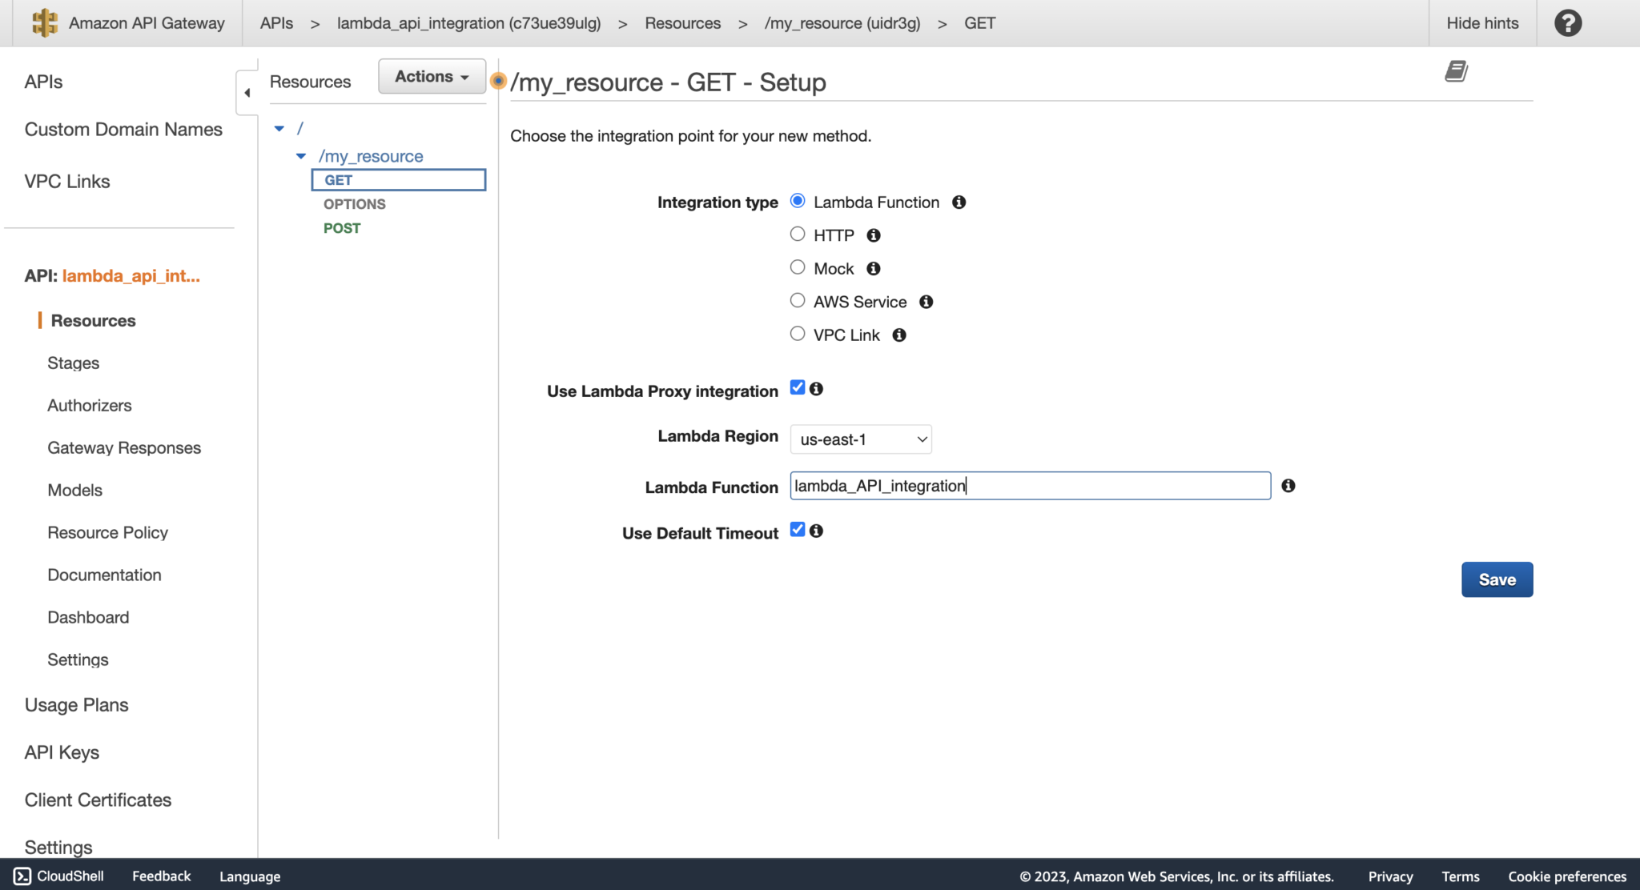Image resolution: width=1640 pixels, height=890 pixels.
Task: Open the help question mark icon
Action: (1567, 22)
